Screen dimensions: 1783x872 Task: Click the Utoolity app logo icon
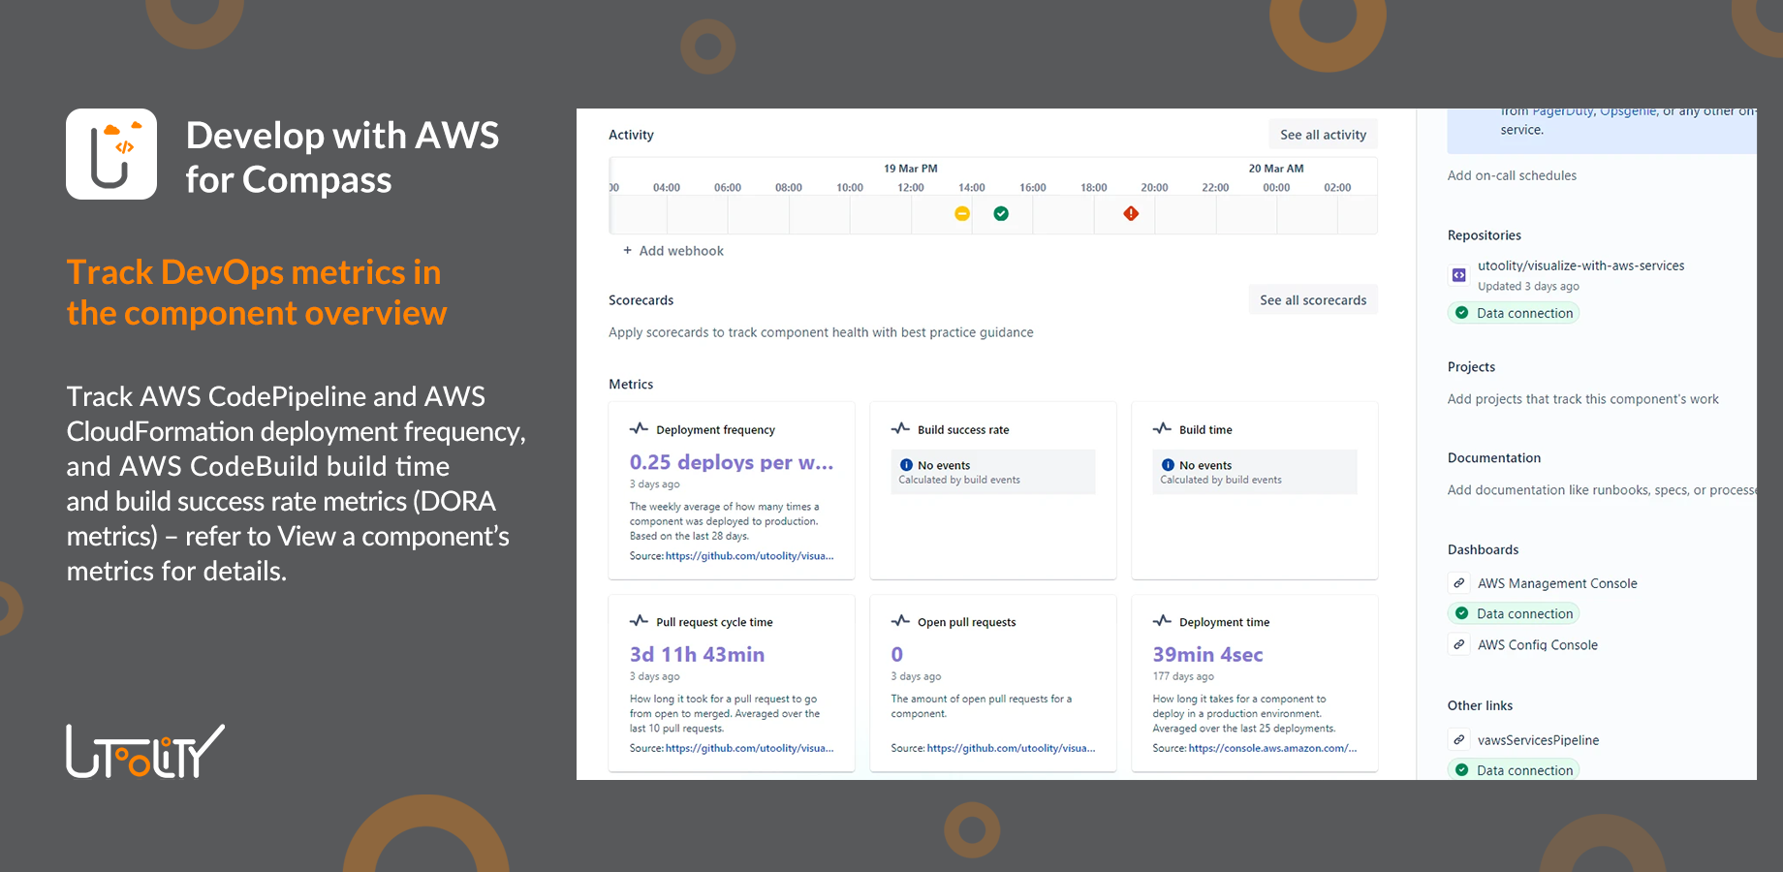coord(111,154)
